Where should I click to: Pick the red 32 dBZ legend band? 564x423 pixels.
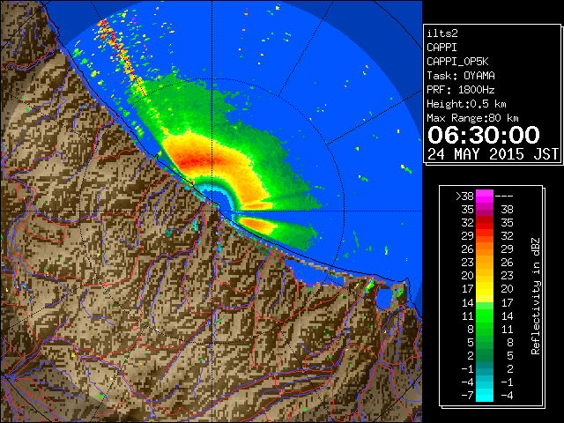[x=485, y=223]
